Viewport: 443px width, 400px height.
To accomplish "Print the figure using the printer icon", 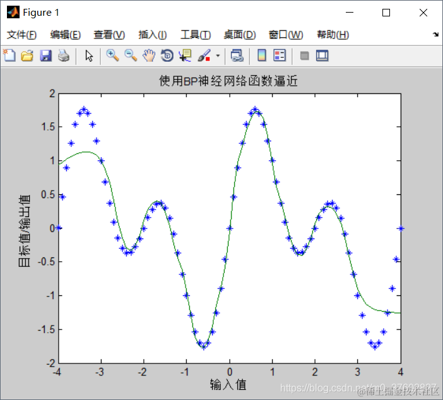I will (x=64, y=56).
